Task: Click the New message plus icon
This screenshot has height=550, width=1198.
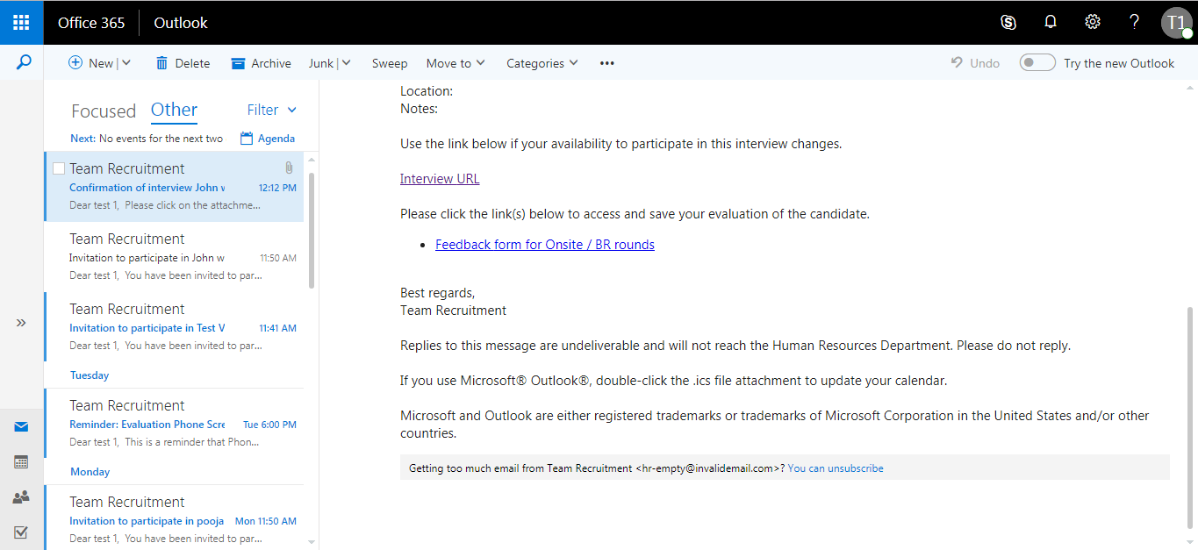Action: point(75,62)
